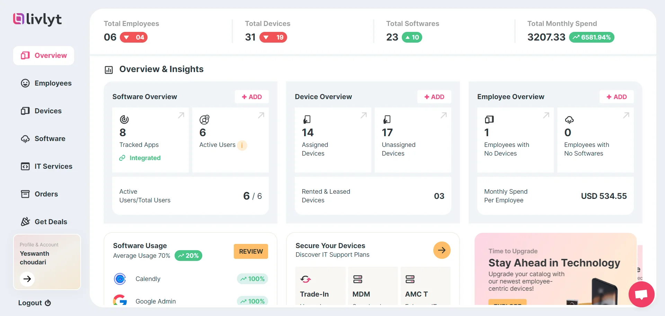Open Secure Your Devices arrow button
665x316 pixels.
[x=442, y=250]
